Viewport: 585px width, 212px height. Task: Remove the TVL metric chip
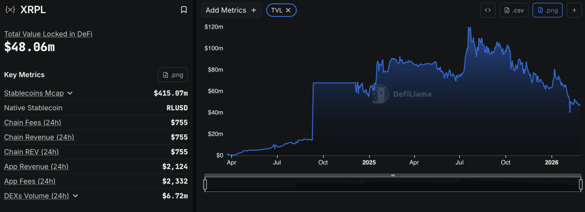tap(288, 10)
